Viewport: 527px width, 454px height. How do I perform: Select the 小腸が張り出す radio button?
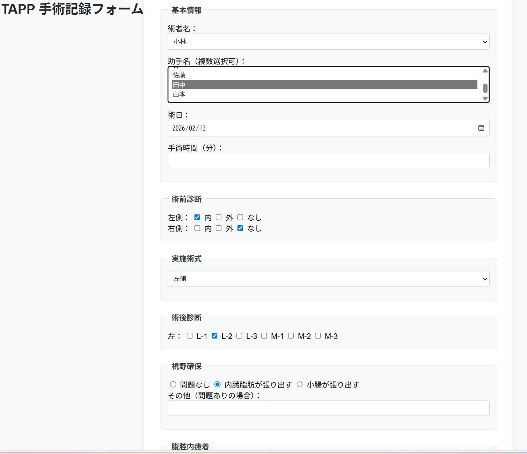pos(300,384)
